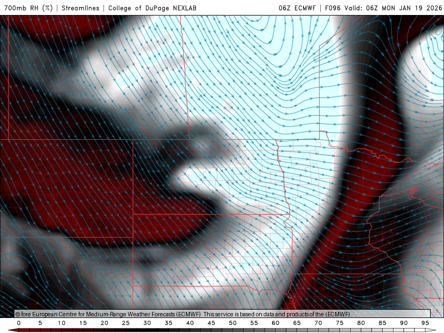The image size is (444, 333).
Task: Click the colorbar label "30"
Action: pyautogui.click(x=147, y=323)
